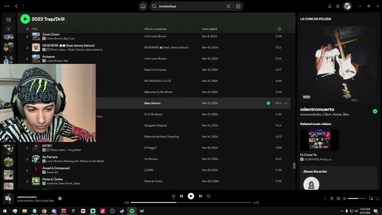
Task: Skip to the next track
Action: click(201, 196)
